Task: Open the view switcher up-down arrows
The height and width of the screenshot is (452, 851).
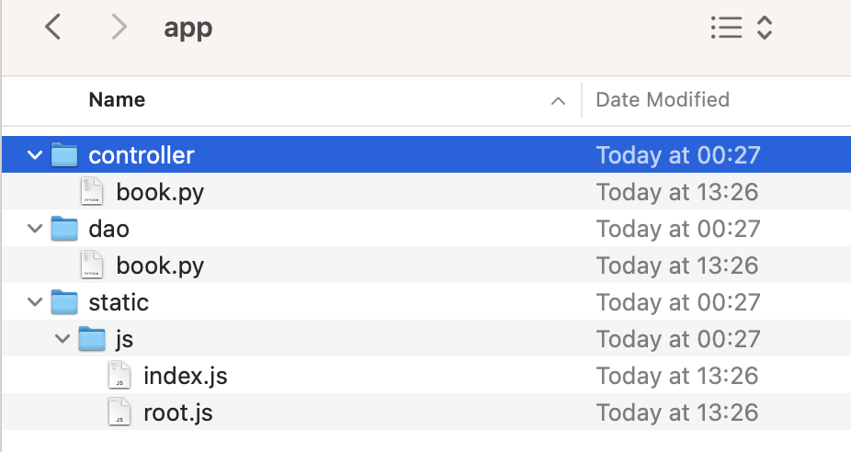Action: (765, 28)
